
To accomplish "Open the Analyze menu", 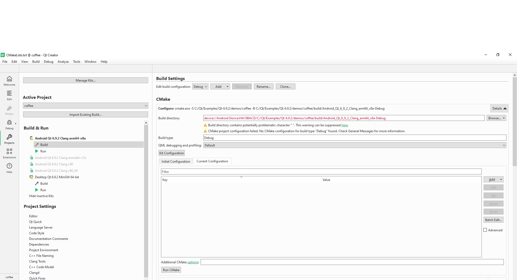I will [63, 62].
